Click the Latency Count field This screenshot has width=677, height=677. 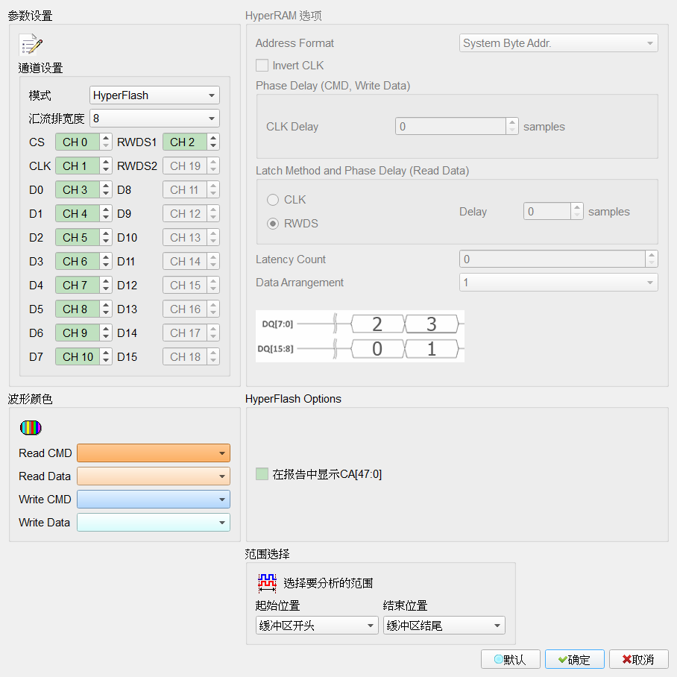[x=552, y=259]
